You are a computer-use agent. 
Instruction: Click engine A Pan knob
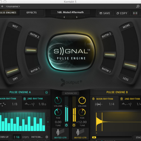(x=58, y=112)
